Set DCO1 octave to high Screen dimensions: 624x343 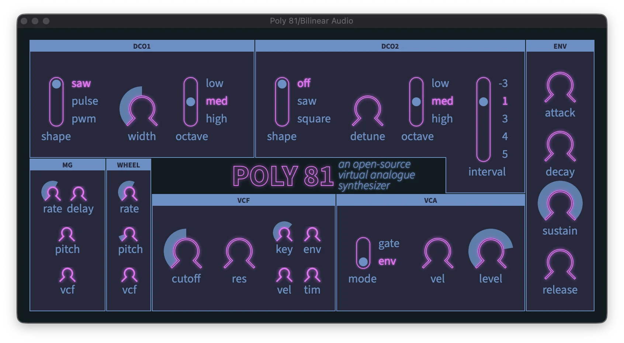coord(216,119)
